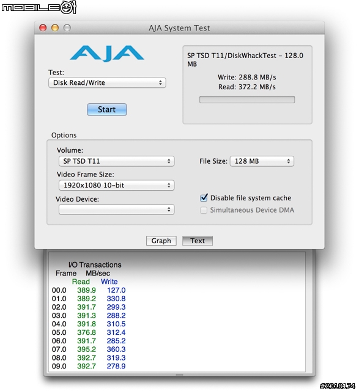Image resolution: width=359 pixels, height=391 pixels.
Task: Click read value 376.8 in frame 05.0
Action: point(86,332)
